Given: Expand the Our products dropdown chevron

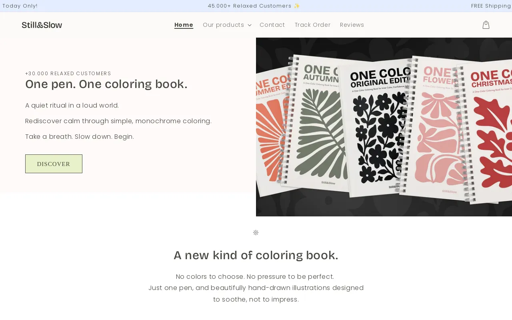Looking at the screenshot, I should tap(250, 25).
